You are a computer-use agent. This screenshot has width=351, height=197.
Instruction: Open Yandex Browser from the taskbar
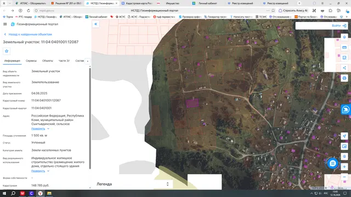[x=40, y=193]
